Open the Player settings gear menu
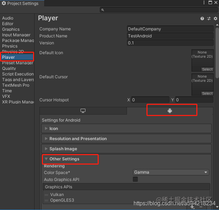 tap(216, 19)
